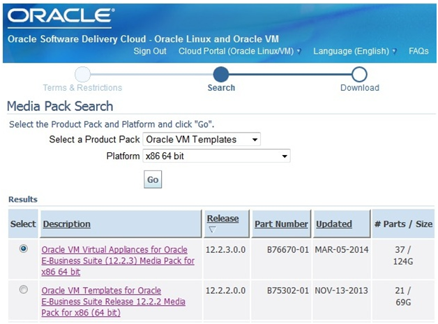The height and width of the screenshot is (324, 438).
Task: Sort results by Part Number column
Action: pos(281,224)
